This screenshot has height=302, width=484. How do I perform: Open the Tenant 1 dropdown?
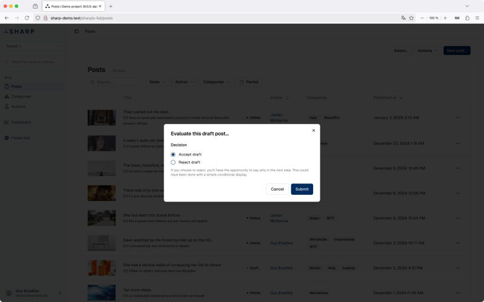33,46
